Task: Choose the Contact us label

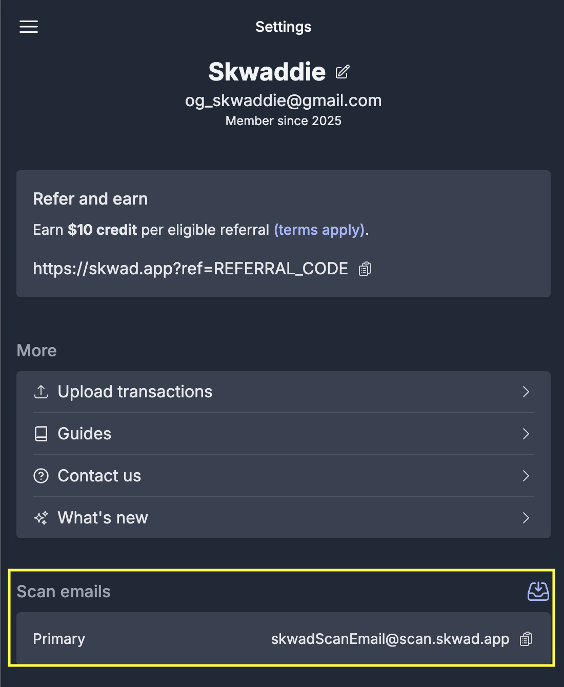Action: [99, 476]
